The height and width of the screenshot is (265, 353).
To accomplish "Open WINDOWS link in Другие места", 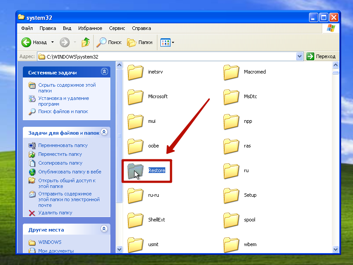I will click(50, 242).
